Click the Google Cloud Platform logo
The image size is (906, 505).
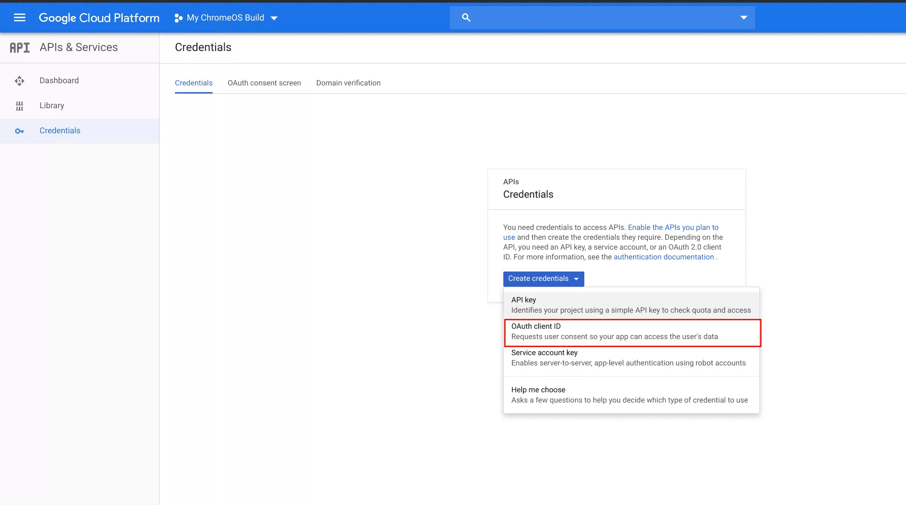click(99, 18)
